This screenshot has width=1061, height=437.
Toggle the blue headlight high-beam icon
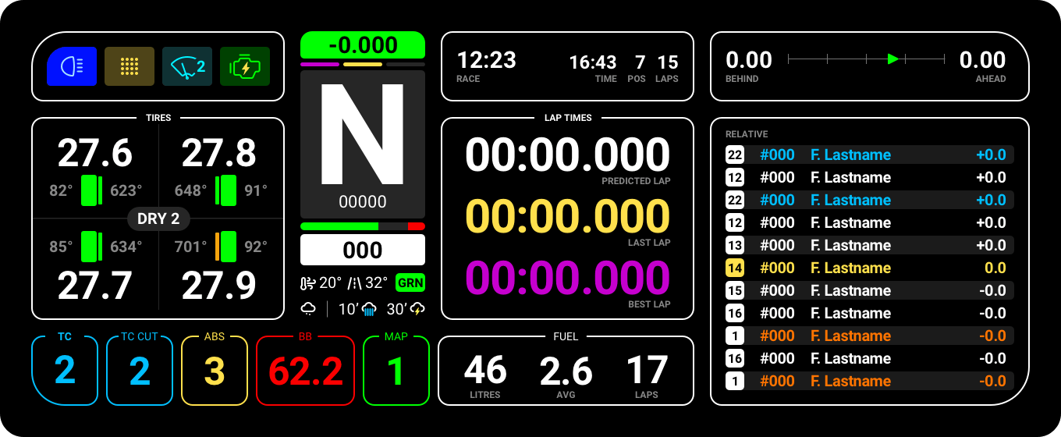coord(72,66)
